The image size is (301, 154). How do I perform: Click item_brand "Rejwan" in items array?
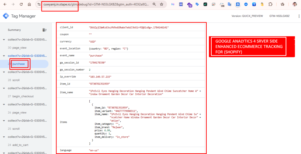point(117,127)
